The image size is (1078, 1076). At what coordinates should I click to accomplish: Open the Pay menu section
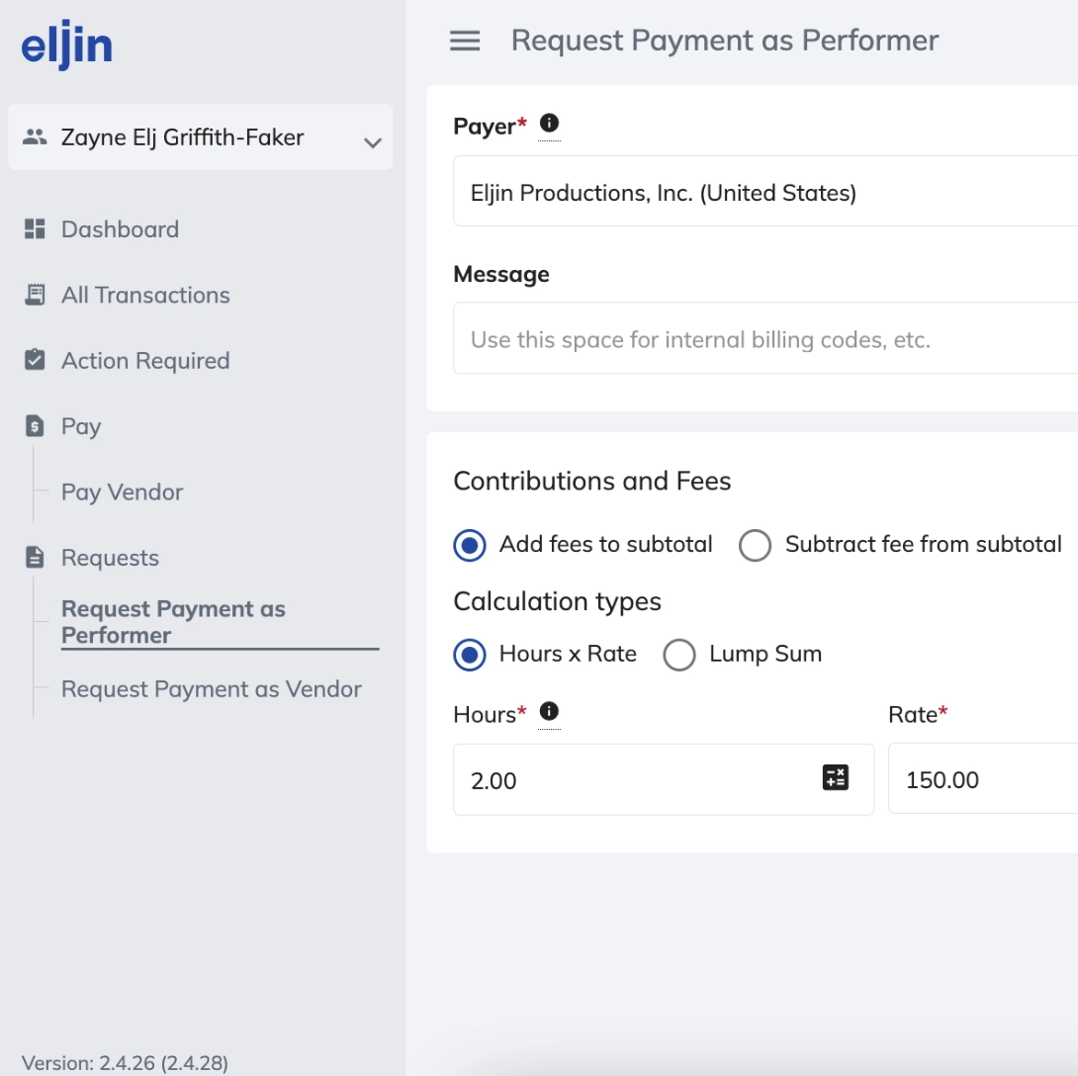[x=81, y=426]
